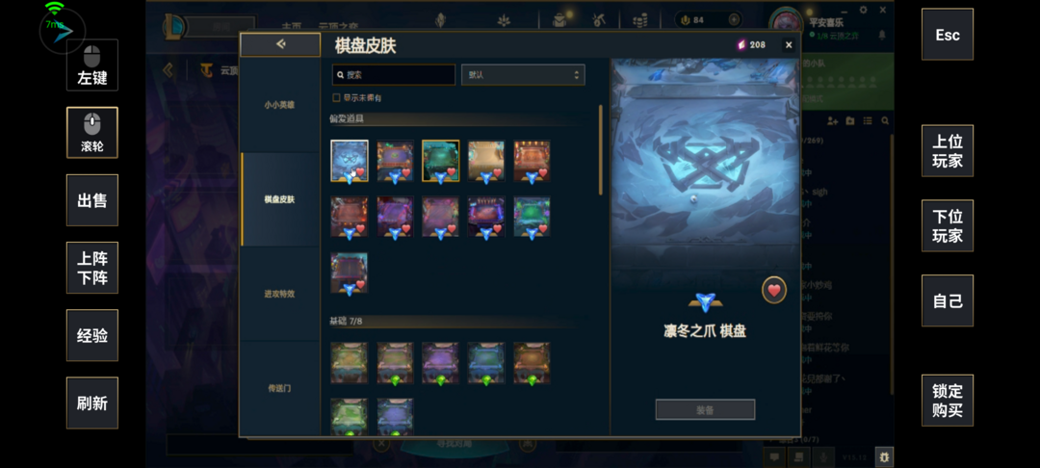Image resolution: width=1040 pixels, height=468 pixels.
Task: Click the 装备 equip button
Action: pos(705,409)
